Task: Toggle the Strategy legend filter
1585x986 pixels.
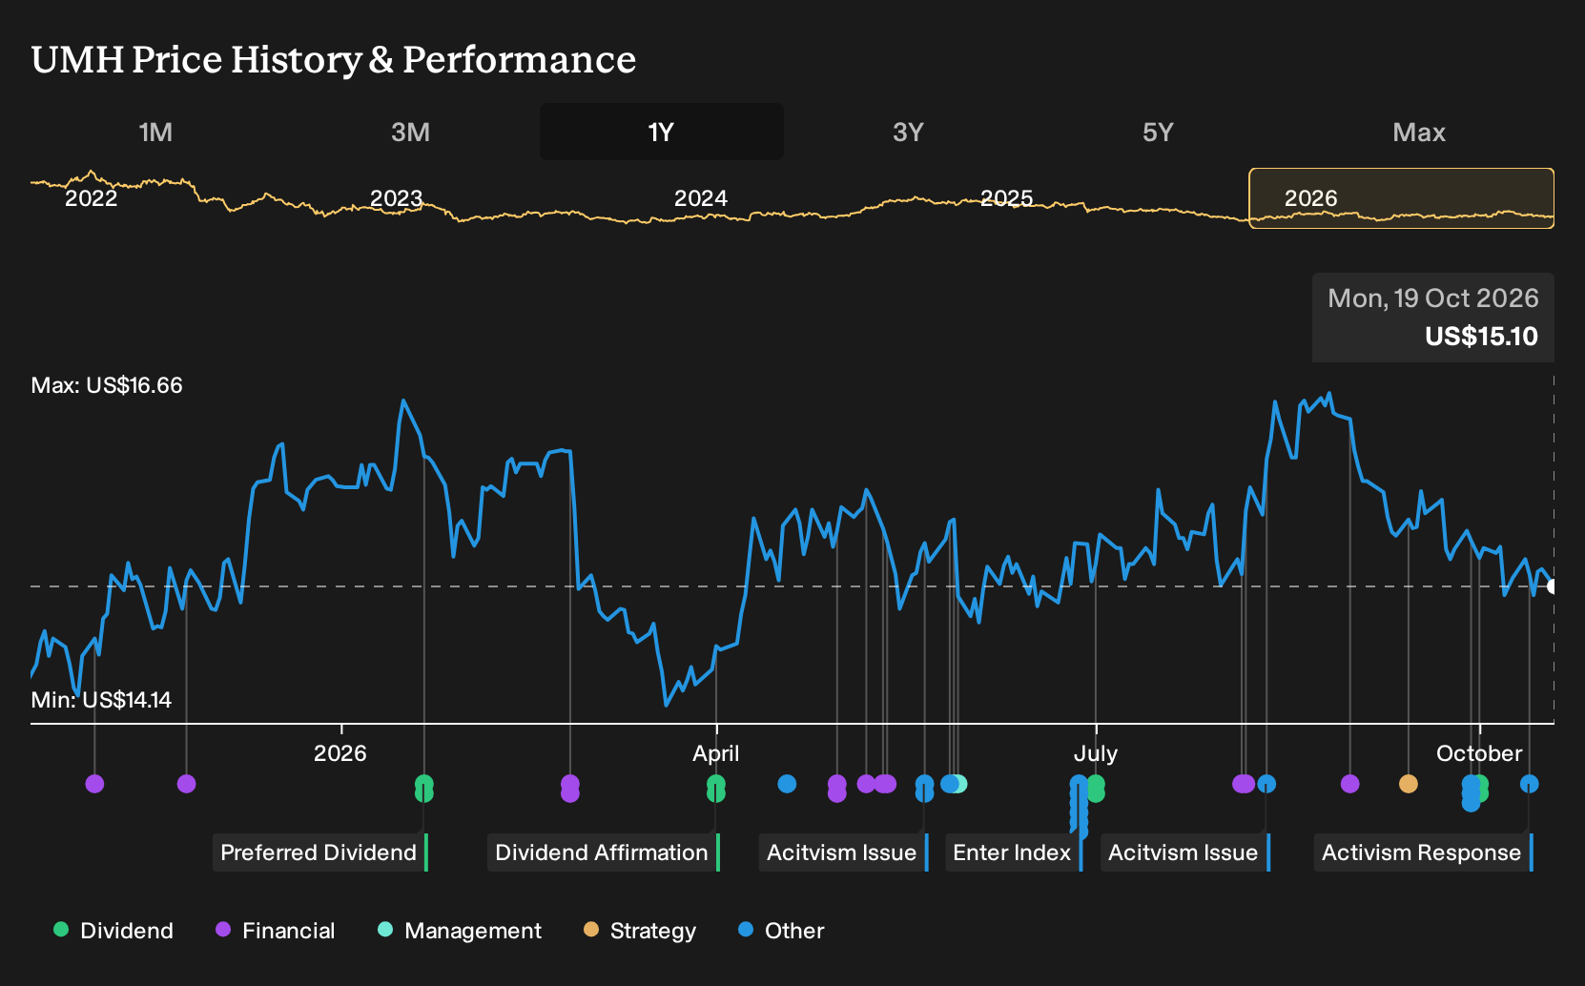Action: (x=640, y=931)
